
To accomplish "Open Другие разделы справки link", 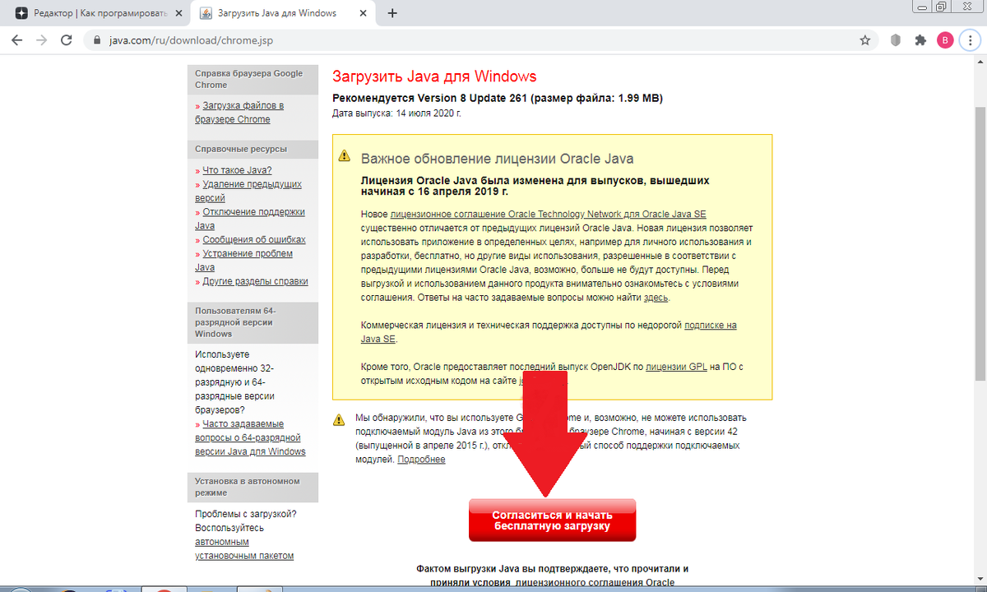I will [255, 281].
